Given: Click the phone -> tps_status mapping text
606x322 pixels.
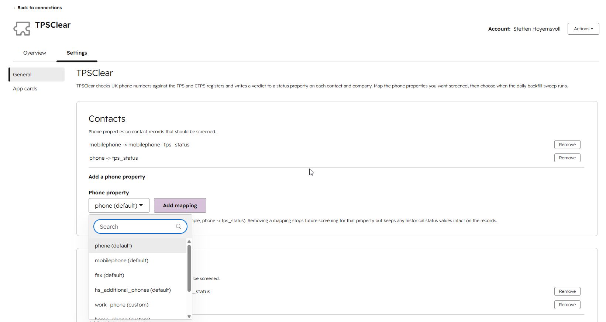Looking at the screenshot, I should [114, 158].
